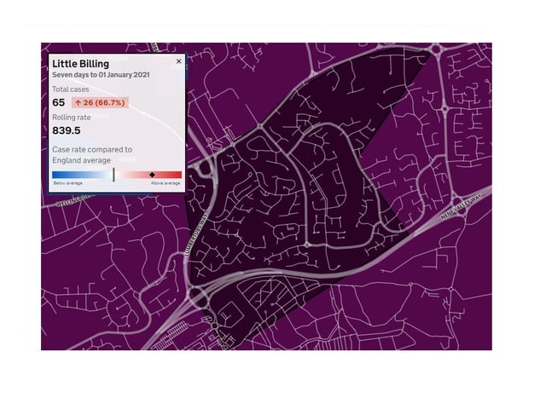Click the black diamond marker on rate scale
This screenshot has height=409, width=546.
152,175
